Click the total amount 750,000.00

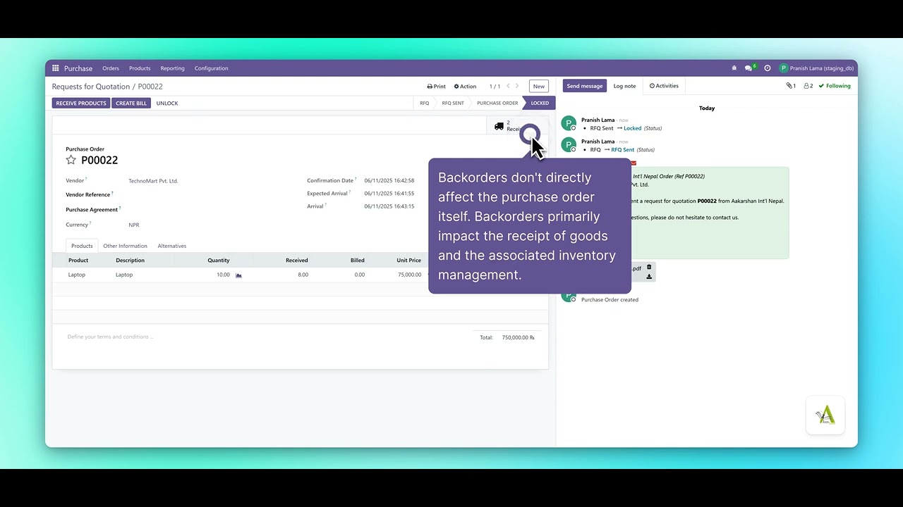click(518, 338)
